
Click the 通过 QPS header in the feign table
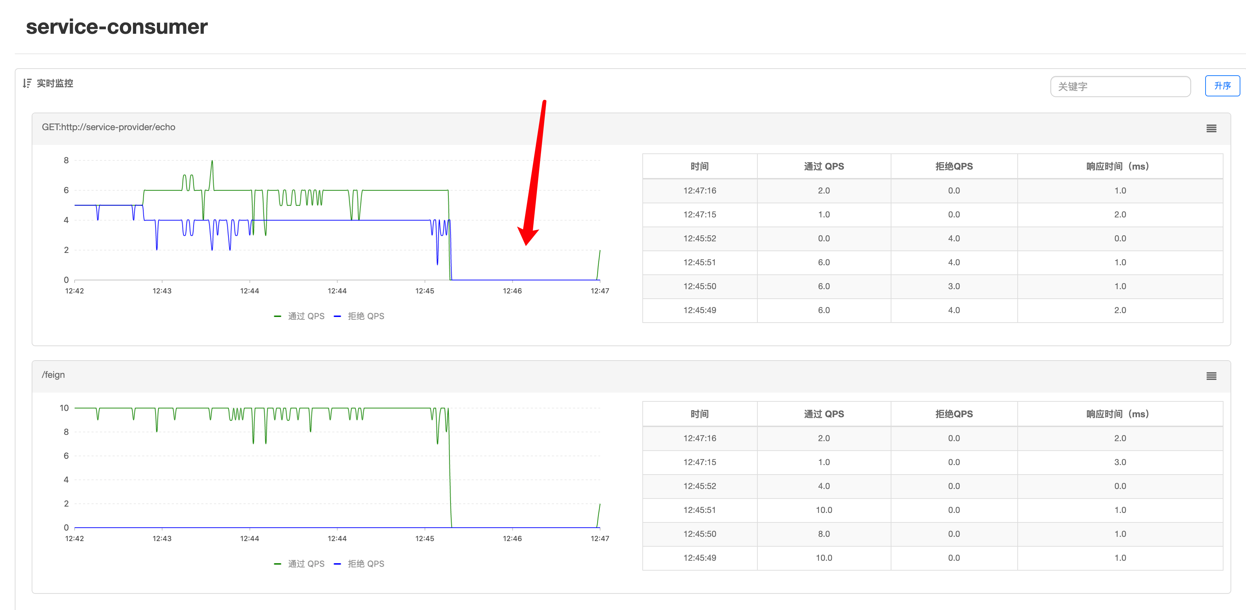(823, 414)
